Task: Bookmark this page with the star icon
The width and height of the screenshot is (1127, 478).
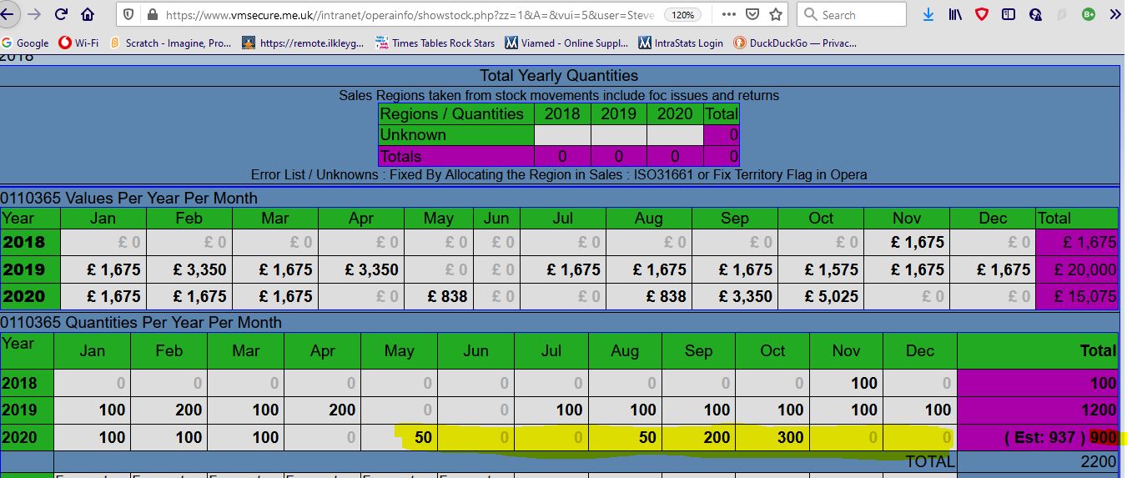Action: click(x=776, y=14)
